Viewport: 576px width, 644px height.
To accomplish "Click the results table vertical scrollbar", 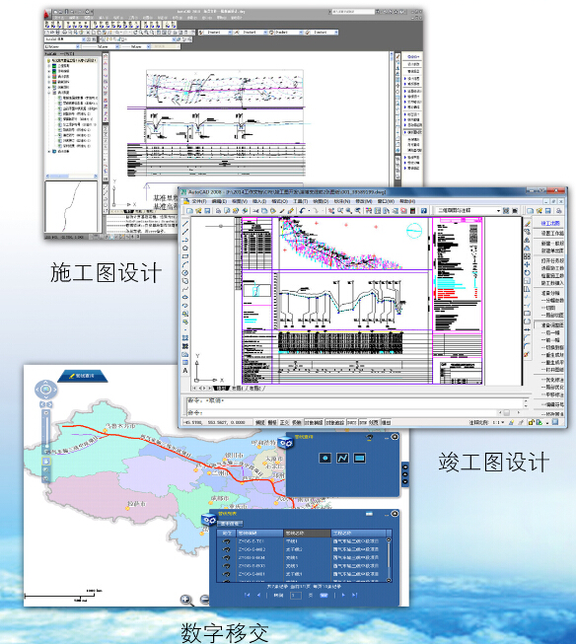I will click(389, 560).
